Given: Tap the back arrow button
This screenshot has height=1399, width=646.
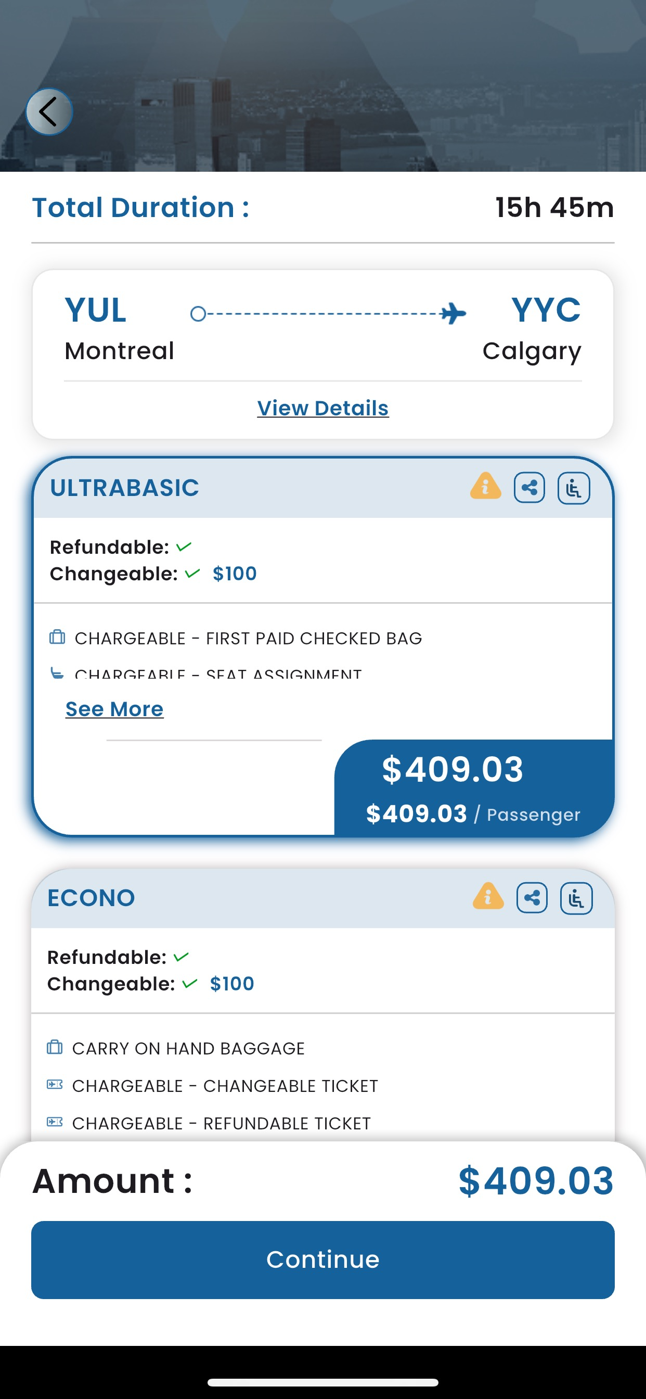Looking at the screenshot, I should pos(49,112).
